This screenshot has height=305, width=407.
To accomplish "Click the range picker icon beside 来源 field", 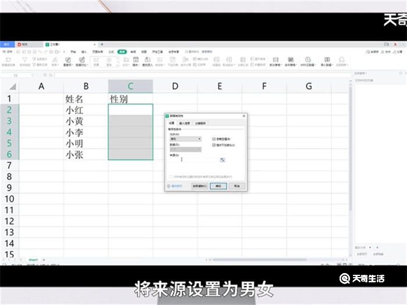I will (222, 160).
